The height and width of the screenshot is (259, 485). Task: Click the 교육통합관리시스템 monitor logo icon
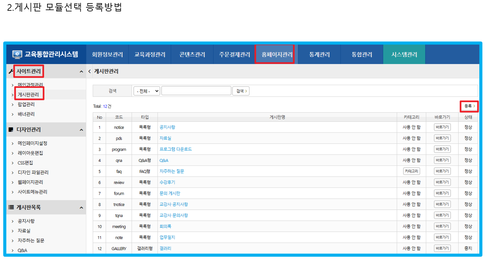(x=17, y=54)
